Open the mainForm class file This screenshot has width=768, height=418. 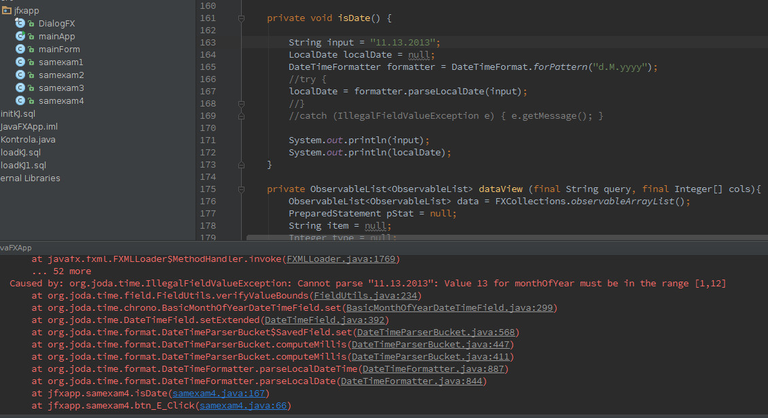(x=59, y=49)
